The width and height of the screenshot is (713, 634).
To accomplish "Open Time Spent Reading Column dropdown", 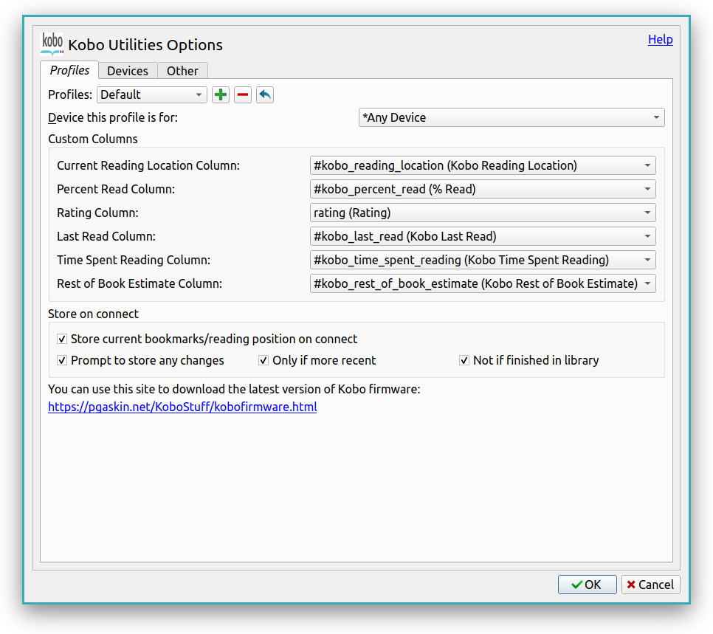I will (x=483, y=261).
